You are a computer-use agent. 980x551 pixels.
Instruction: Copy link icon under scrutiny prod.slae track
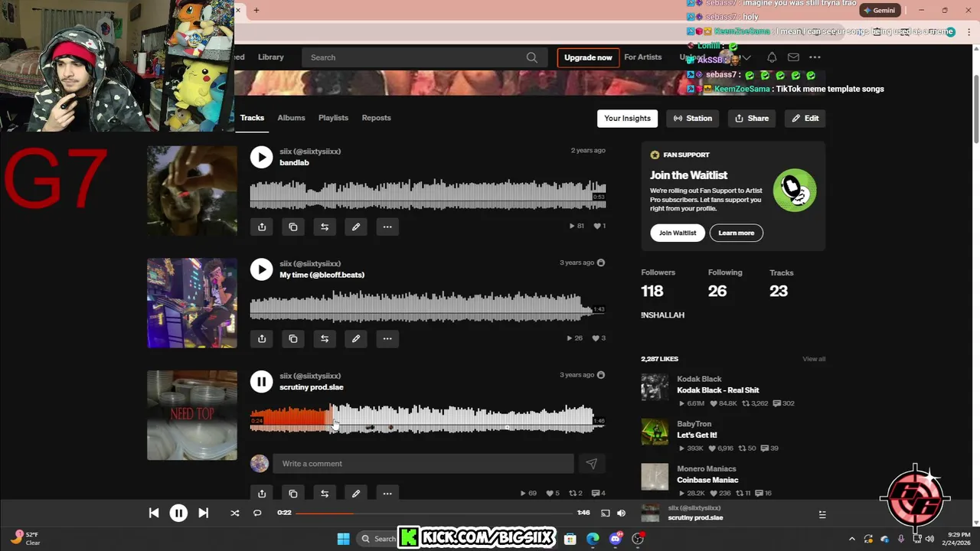(293, 494)
